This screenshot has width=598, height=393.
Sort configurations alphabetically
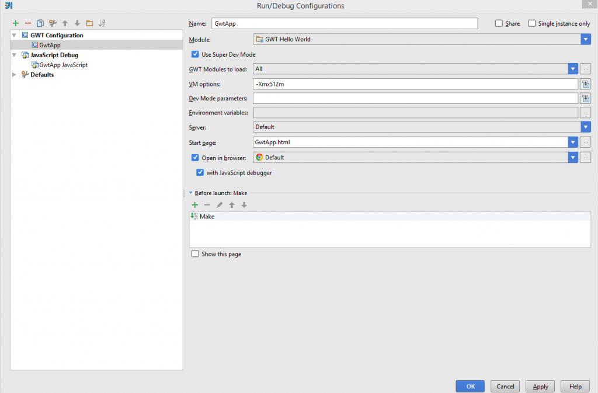(102, 23)
